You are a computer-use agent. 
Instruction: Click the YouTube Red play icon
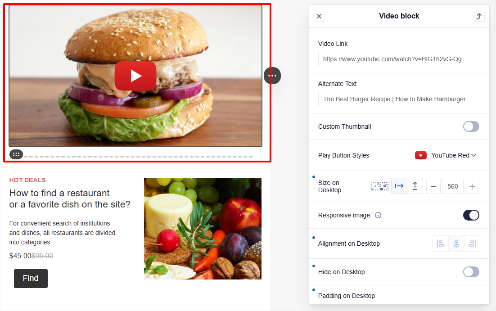tap(421, 155)
